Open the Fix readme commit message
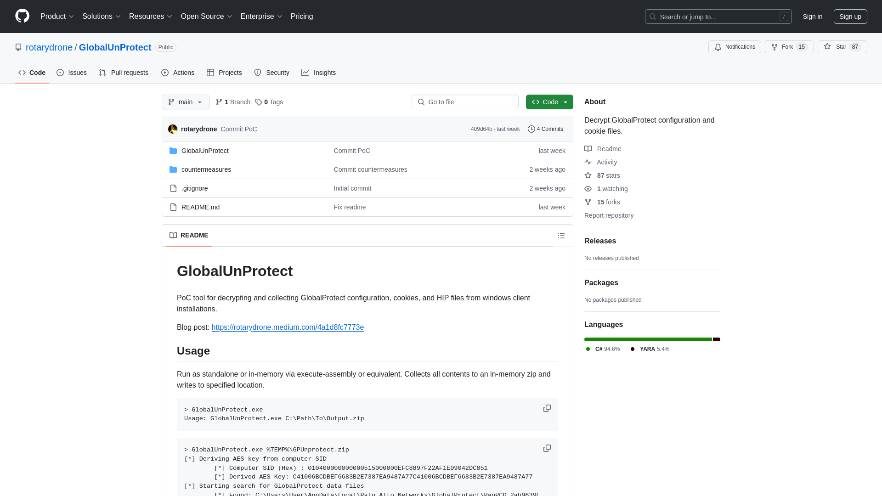 pos(350,207)
